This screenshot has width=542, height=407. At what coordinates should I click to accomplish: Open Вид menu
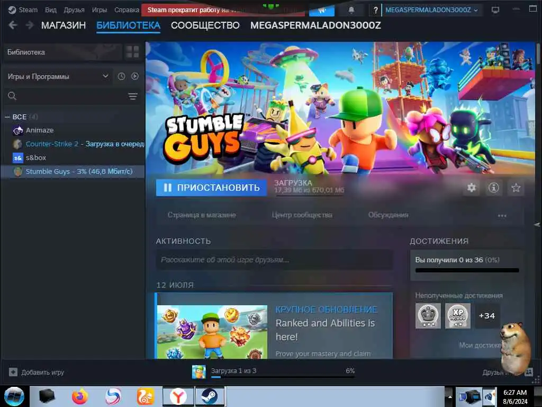click(51, 10)
